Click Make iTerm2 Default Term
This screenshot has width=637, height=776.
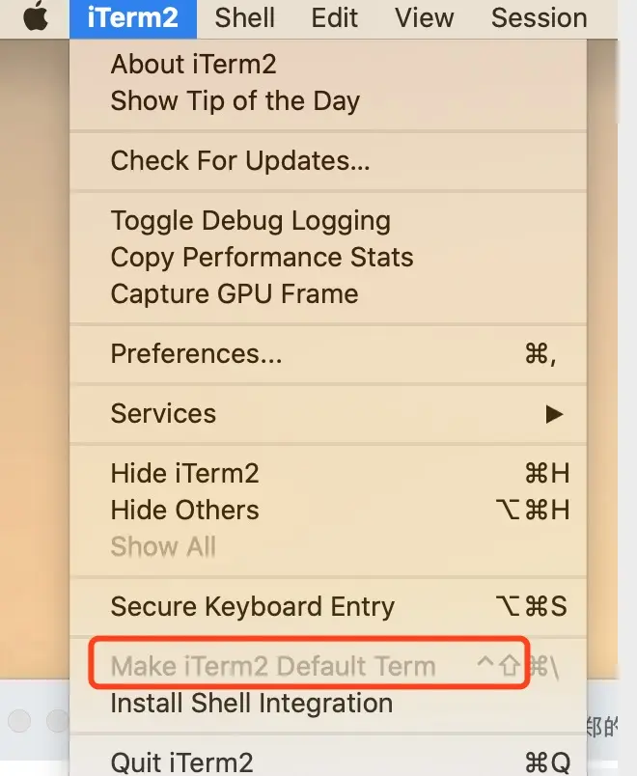(273, 666)
